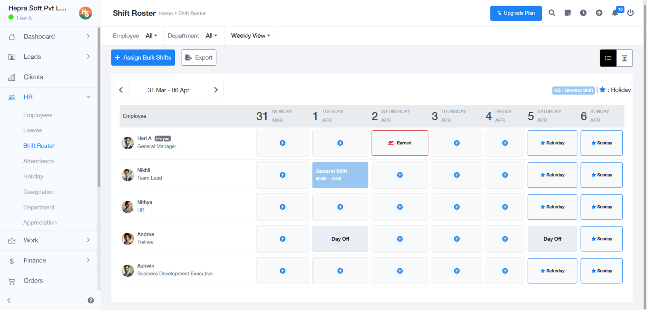Expand the Weekly View dropdown
The width and height of the screenshot is (647, 310).
click(x=251, y=36)
